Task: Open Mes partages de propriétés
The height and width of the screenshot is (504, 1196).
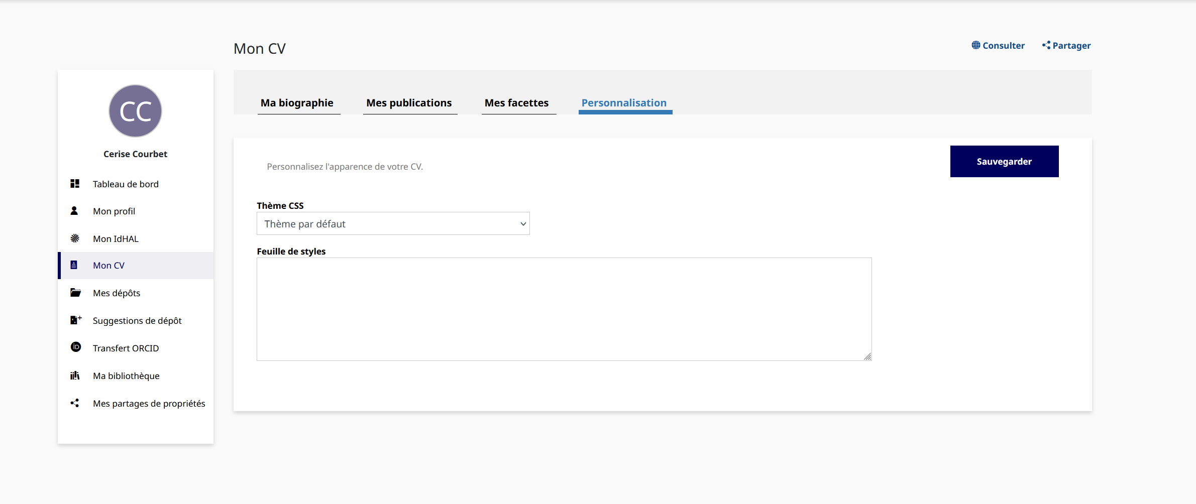Action: [136, 403]
